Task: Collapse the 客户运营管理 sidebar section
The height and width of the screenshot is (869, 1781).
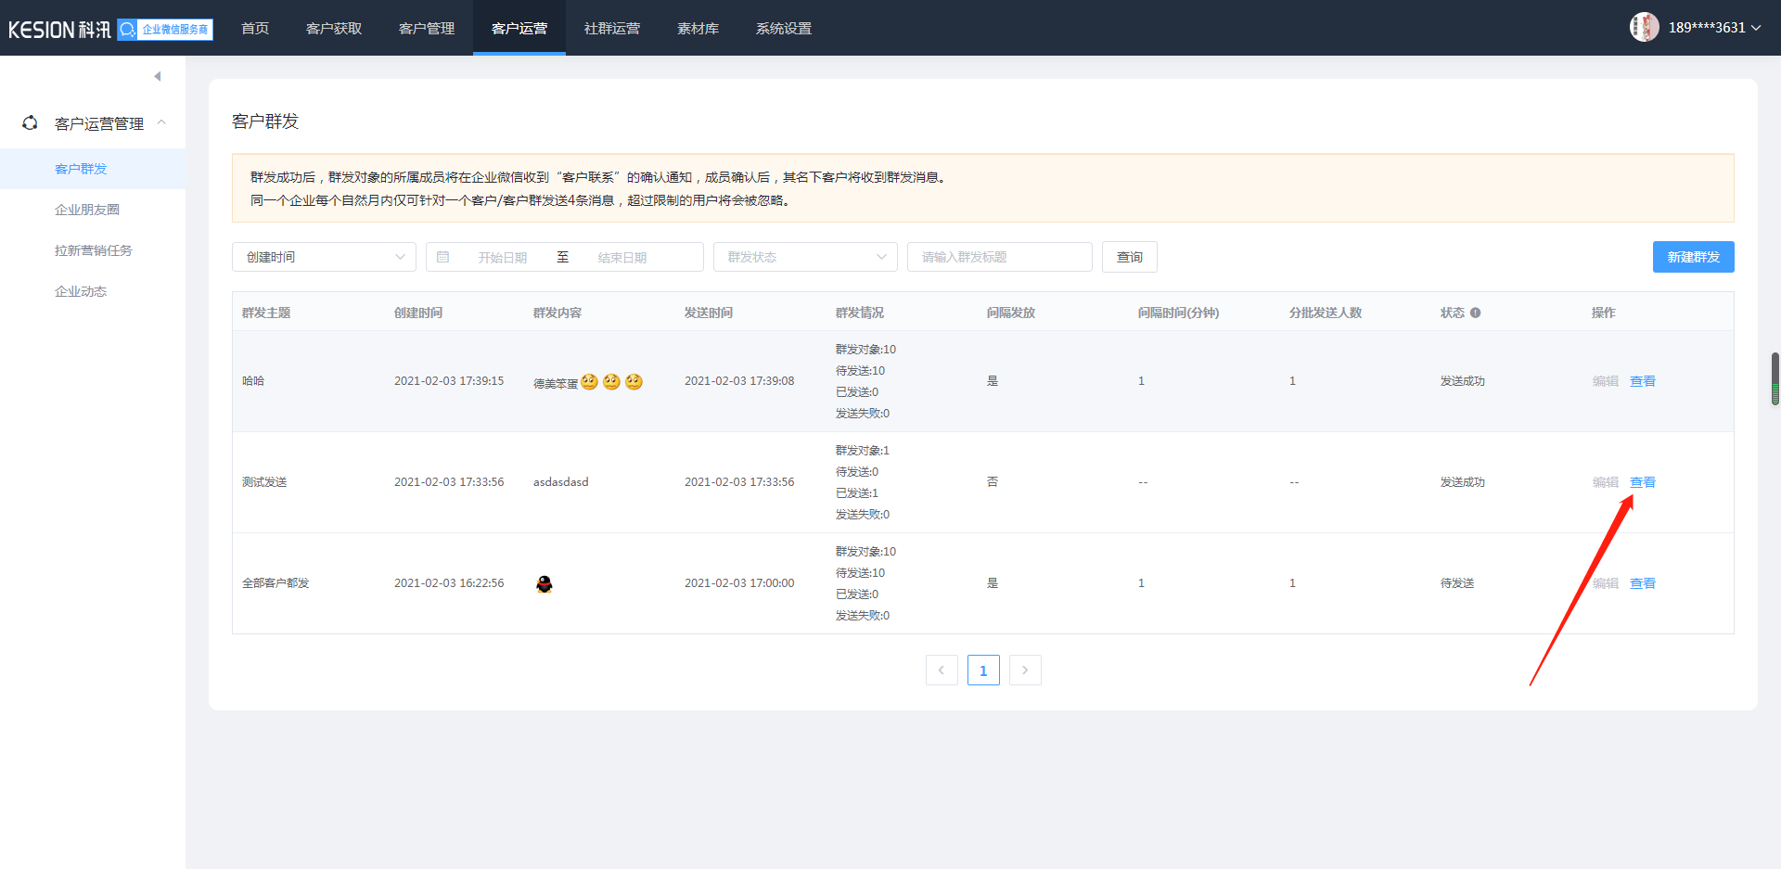Action: [x=161, y=122]
